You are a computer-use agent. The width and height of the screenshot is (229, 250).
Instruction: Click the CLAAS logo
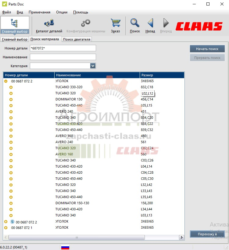tap(199, 26)
